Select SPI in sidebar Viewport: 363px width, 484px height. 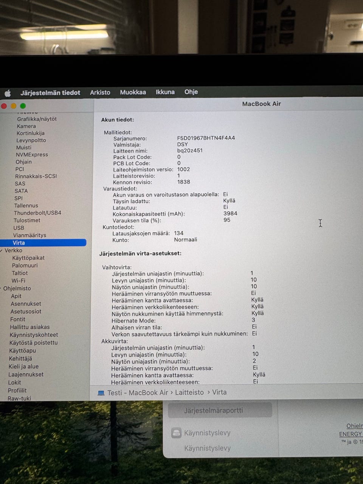click(19, 198)
